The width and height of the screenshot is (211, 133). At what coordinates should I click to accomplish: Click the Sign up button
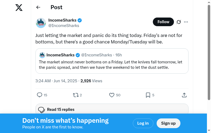[x=168, y=123]
